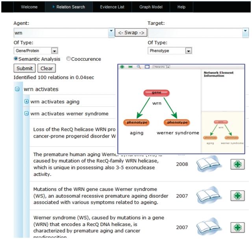Click the magnifier icon in the graph toolbar
The image size is (252, 239).
[139, 67]
